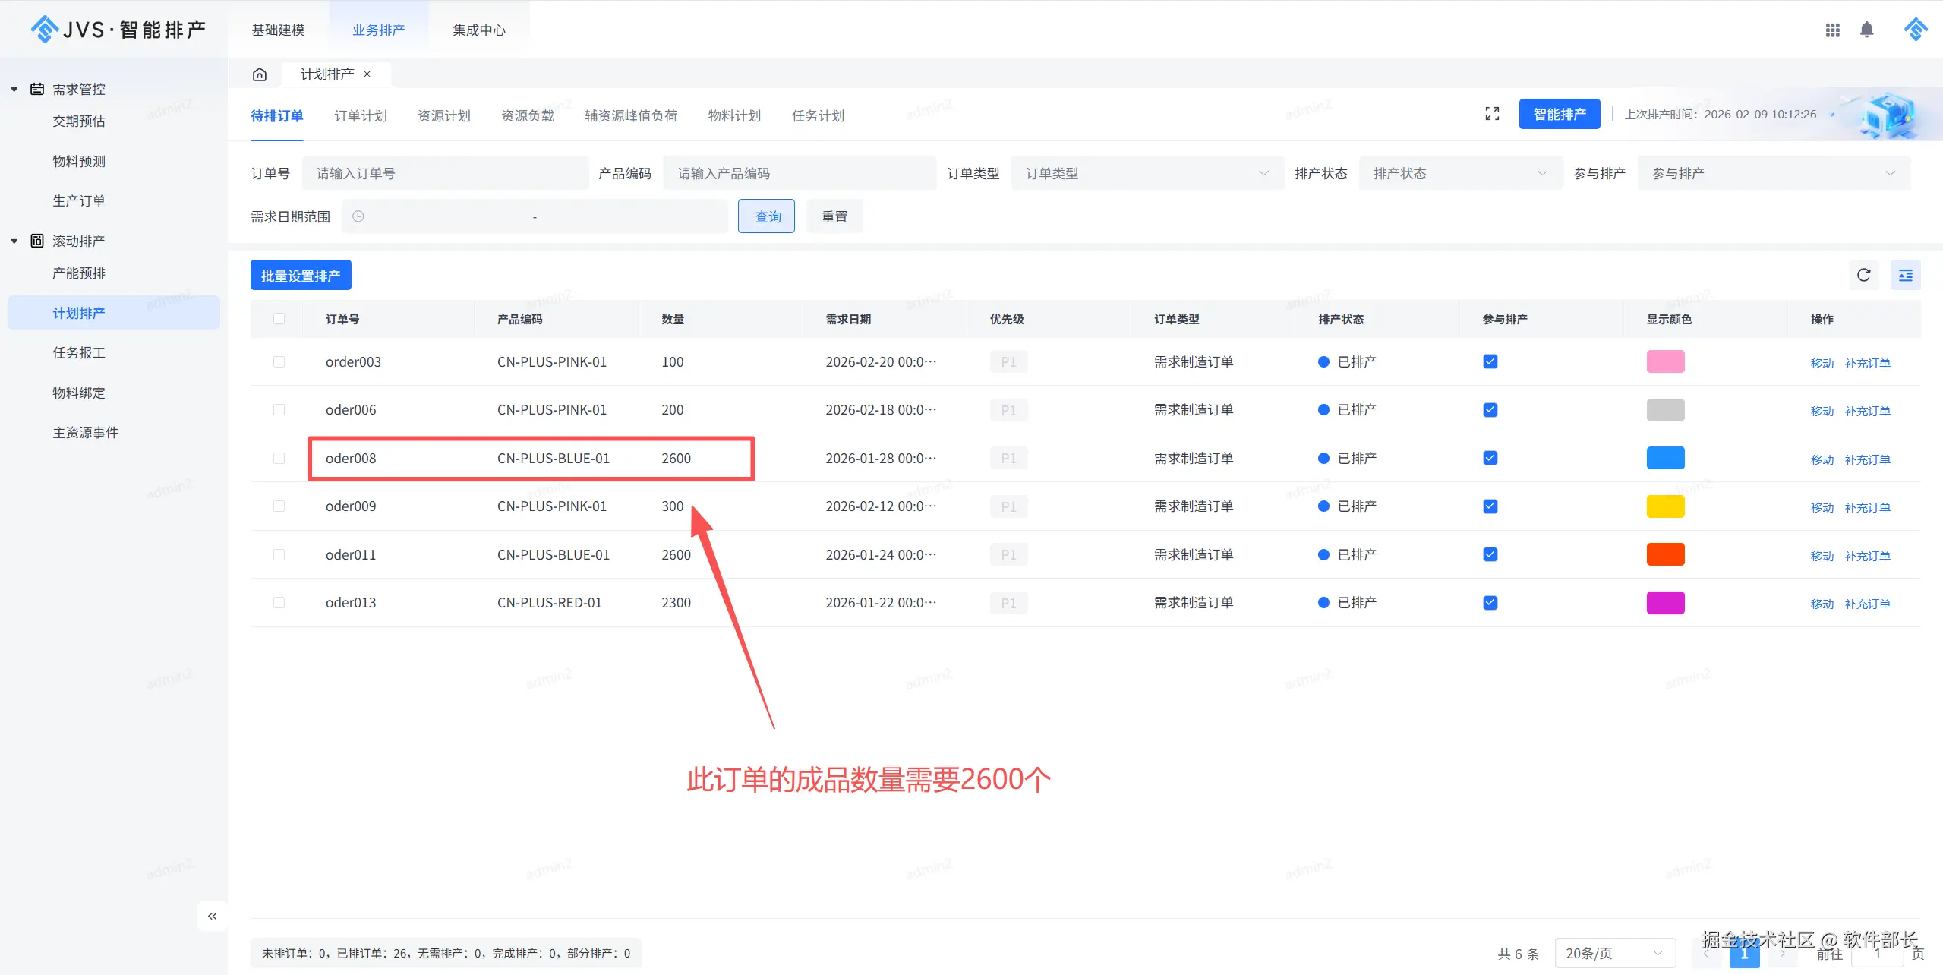1943x975 pixels.
Task: Switch to the 资源负载 tab
Action: (527, 115)
